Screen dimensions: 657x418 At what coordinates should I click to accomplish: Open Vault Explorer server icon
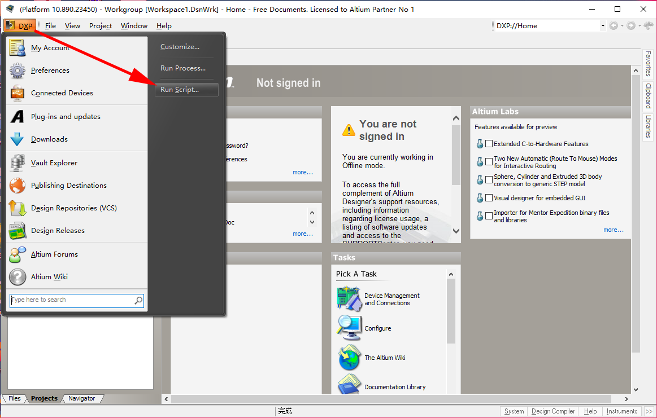17,163
